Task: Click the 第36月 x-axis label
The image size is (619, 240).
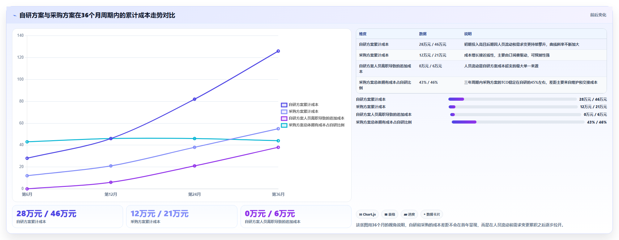Action: [x=278, y=194]
